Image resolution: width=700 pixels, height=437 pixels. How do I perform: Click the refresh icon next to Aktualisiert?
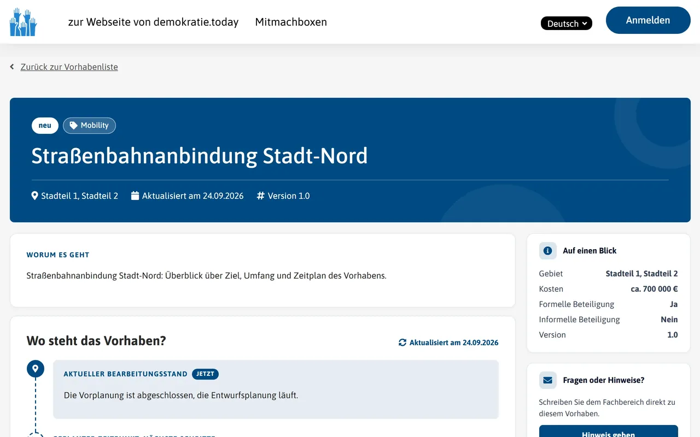tap(402, 342)
